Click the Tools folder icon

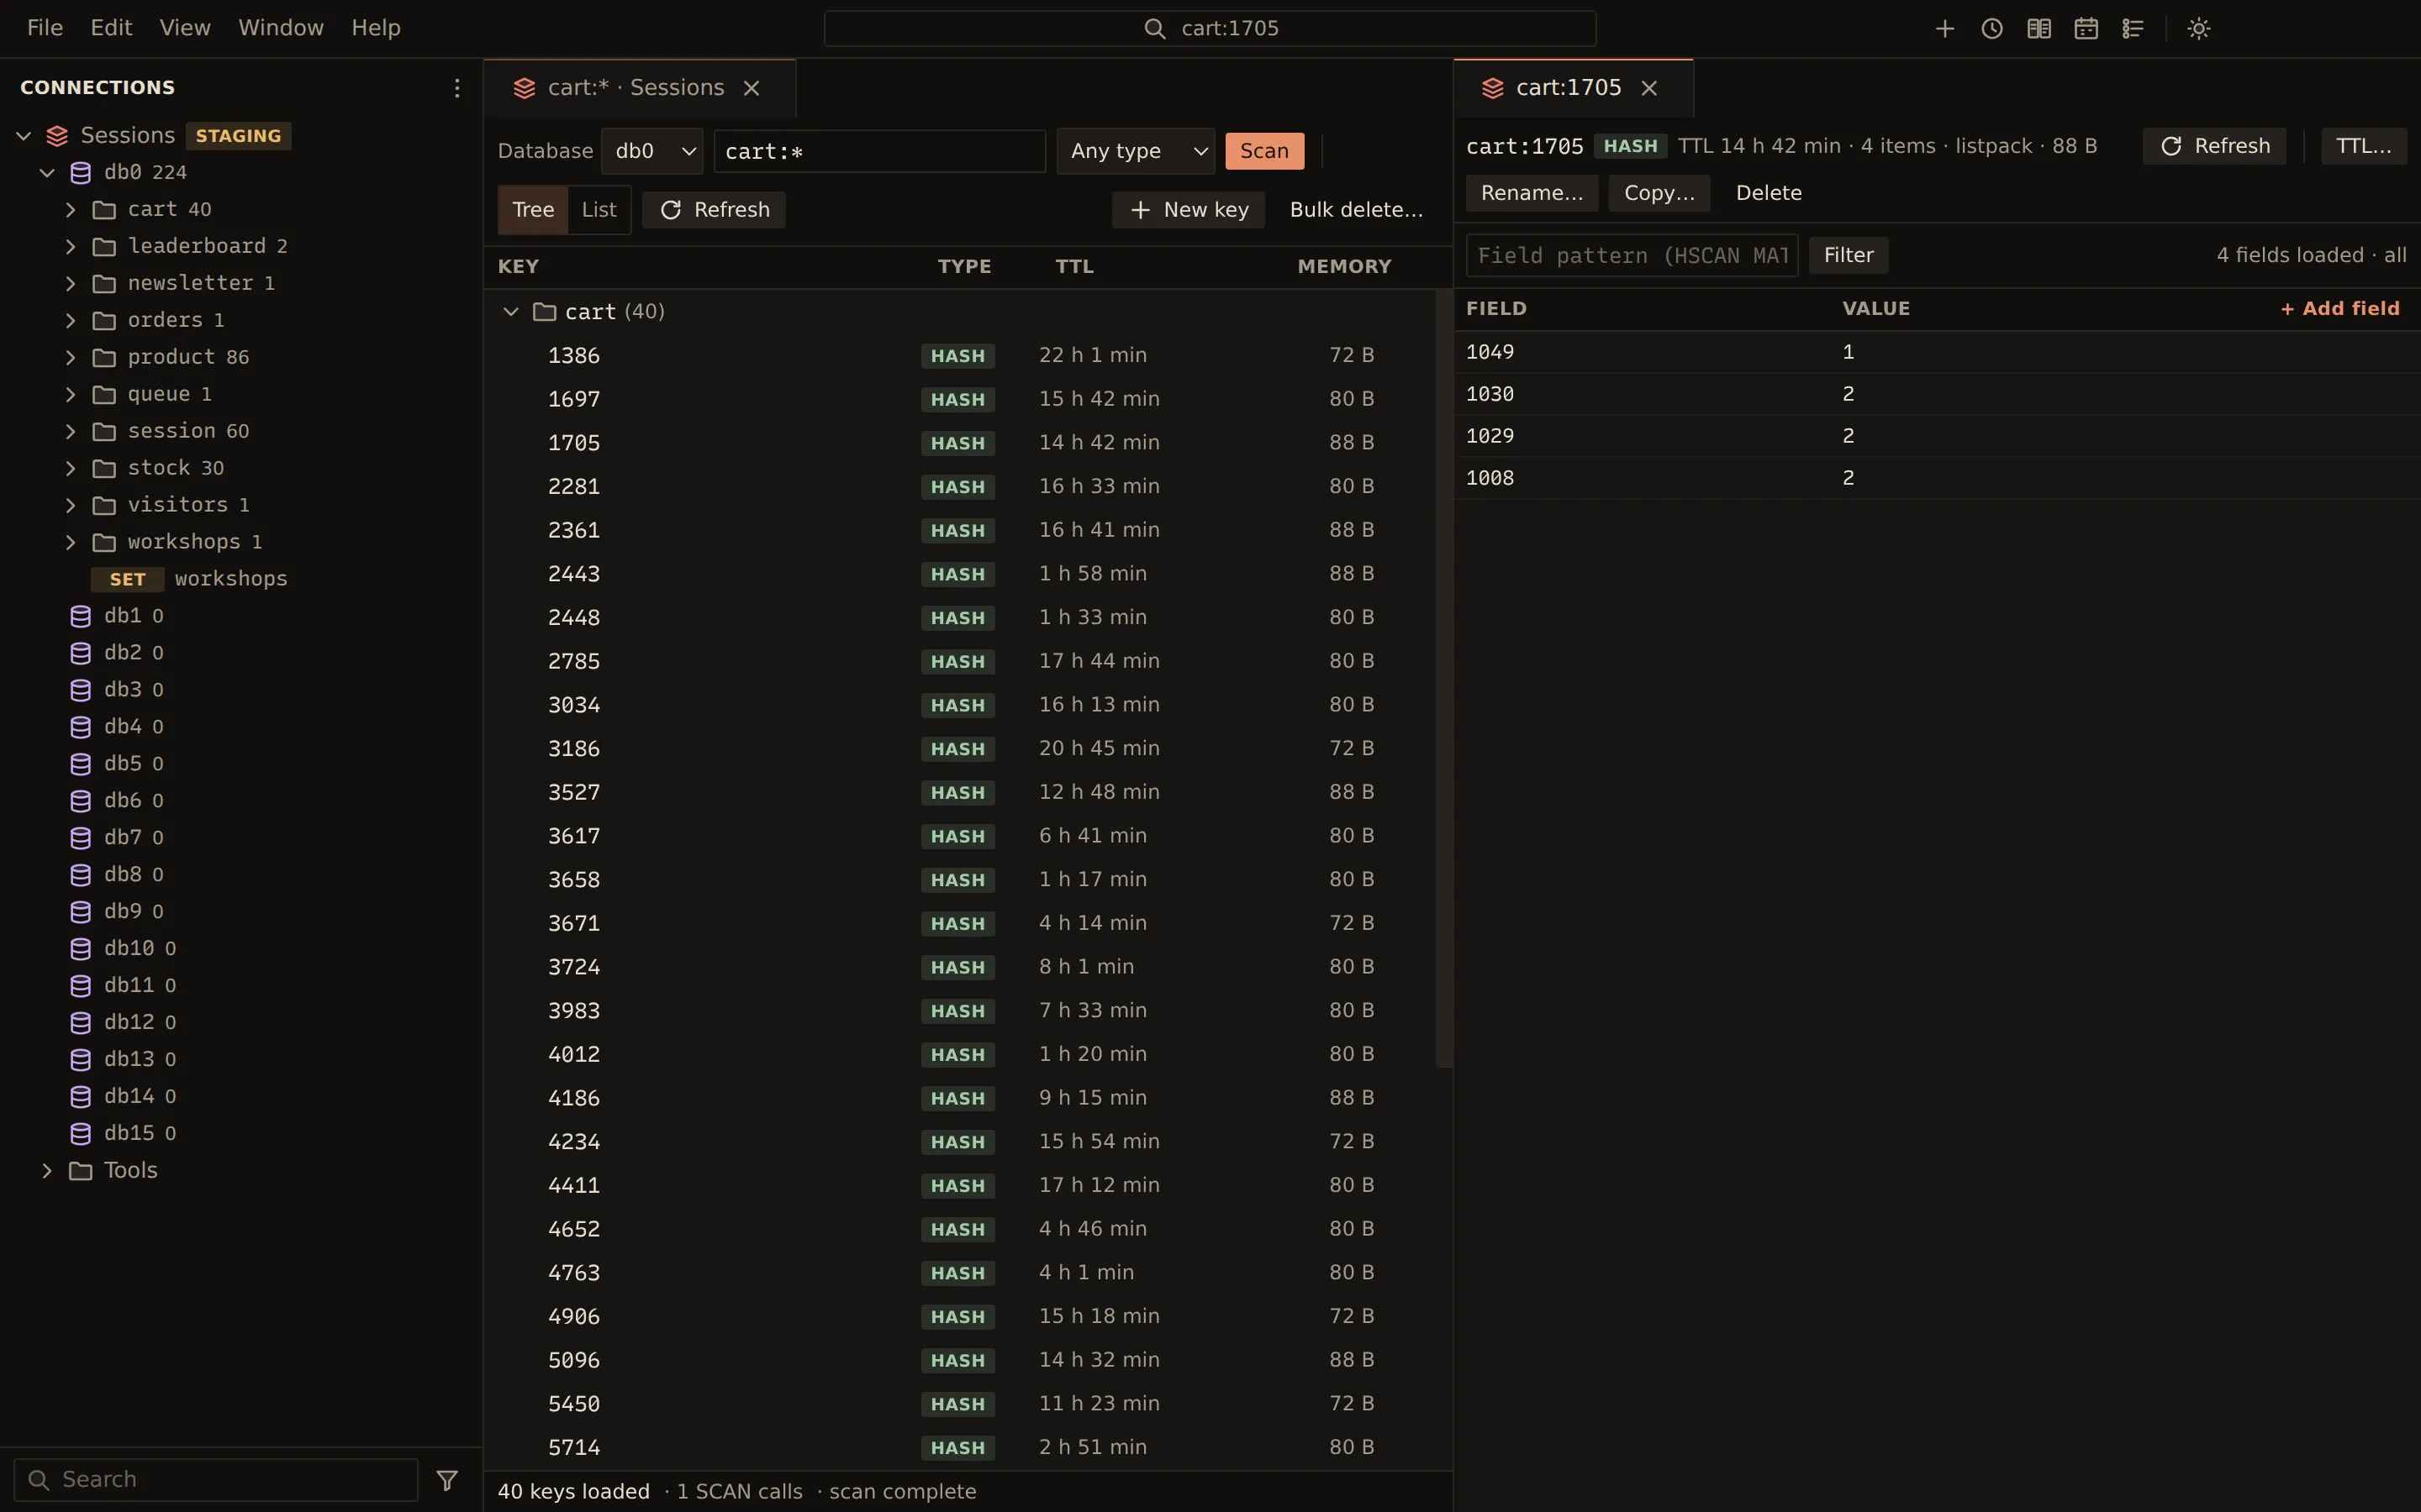[81, 1170]
